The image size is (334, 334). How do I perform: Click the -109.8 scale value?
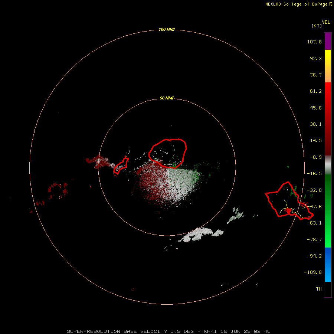click(313, 272)
